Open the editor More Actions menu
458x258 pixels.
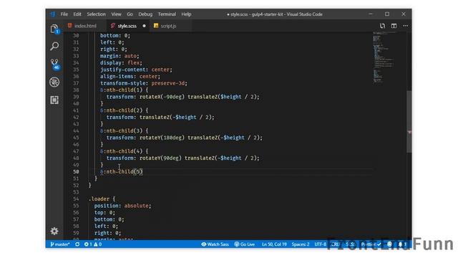[406, 26]
